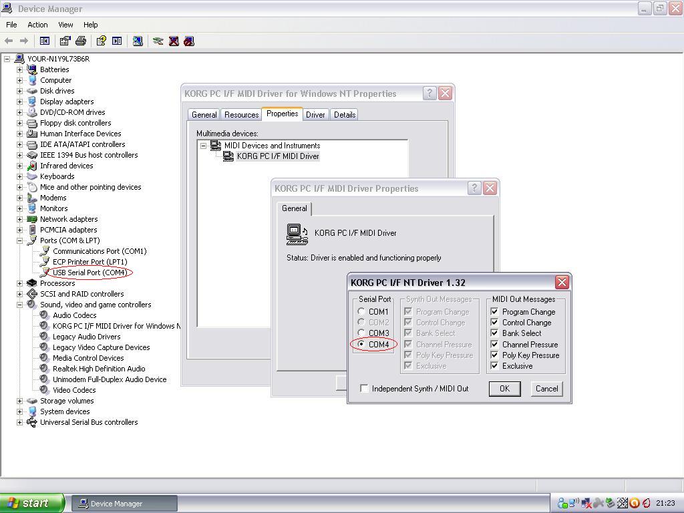
Task: Click the Safely Remove Hardware tray icon
Action: (x=610, y=504)
